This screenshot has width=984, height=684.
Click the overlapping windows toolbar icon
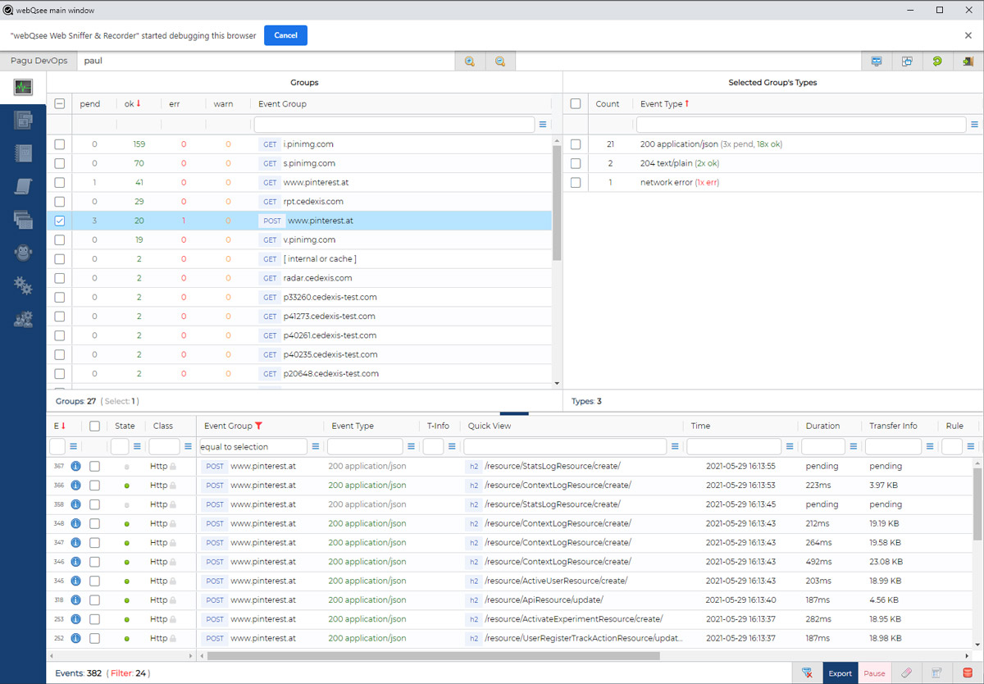tap(907, 61)
